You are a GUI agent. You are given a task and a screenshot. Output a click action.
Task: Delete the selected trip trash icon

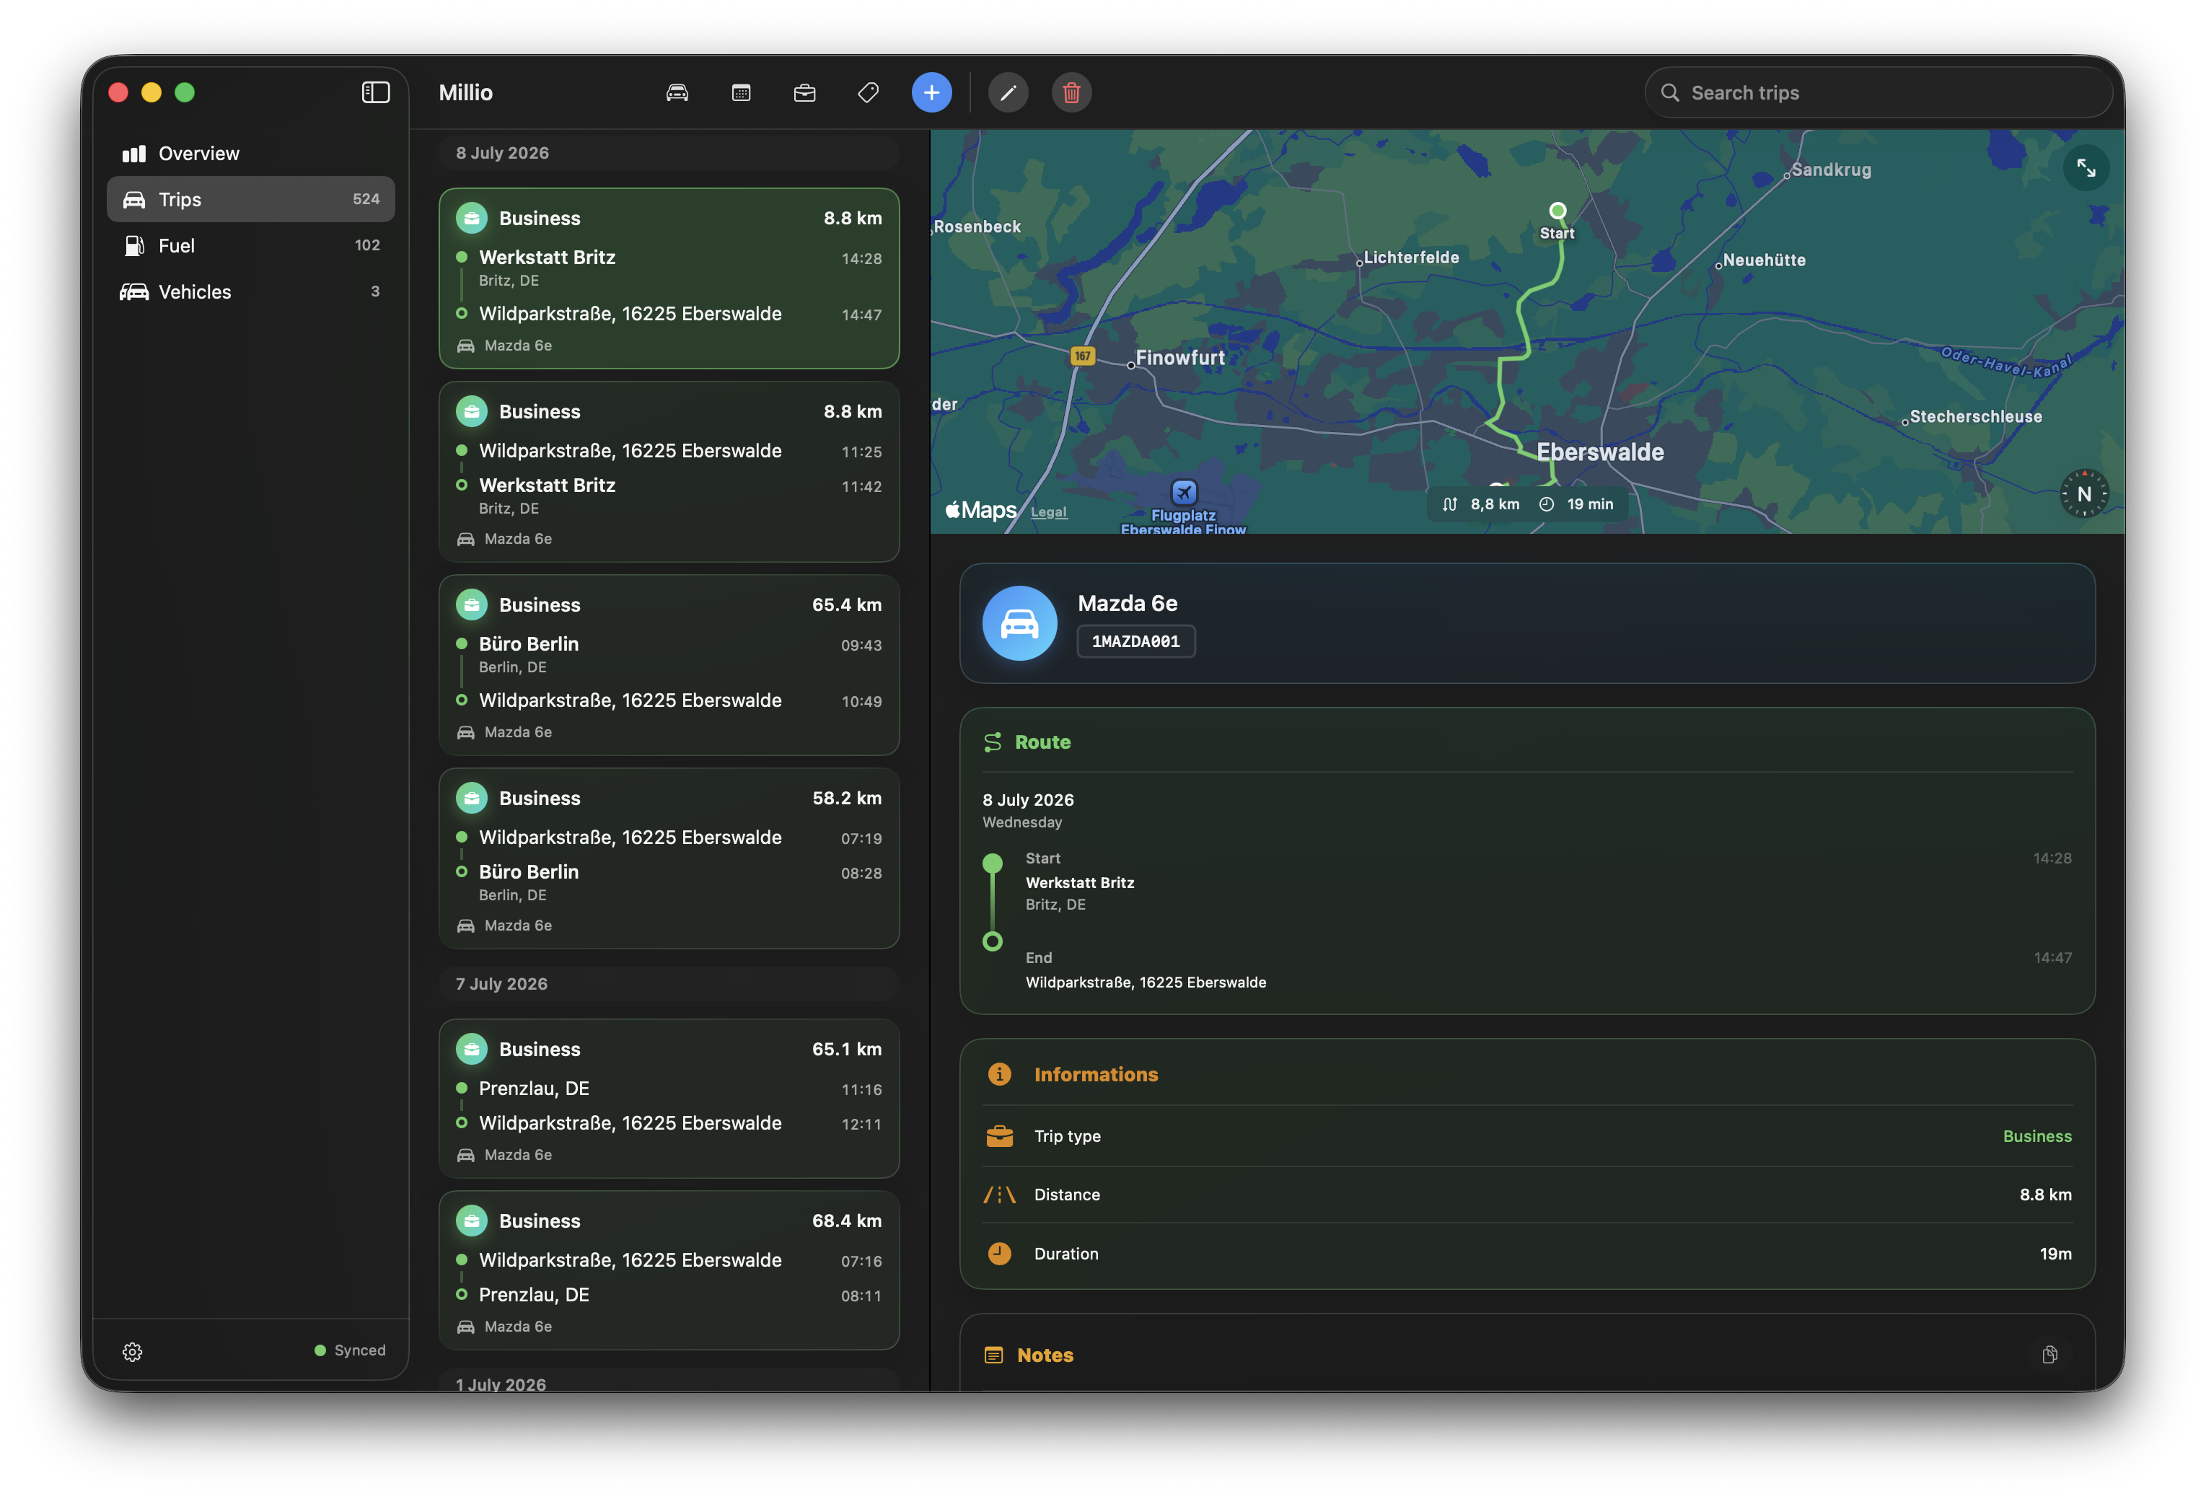pos(1071,92)
